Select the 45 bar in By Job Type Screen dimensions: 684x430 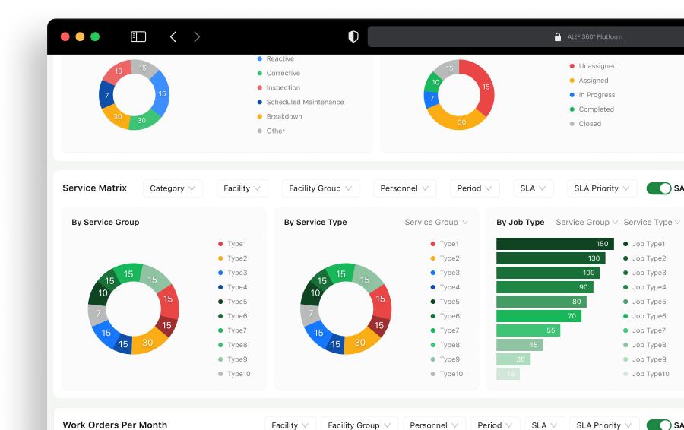(x=520, y=344)
